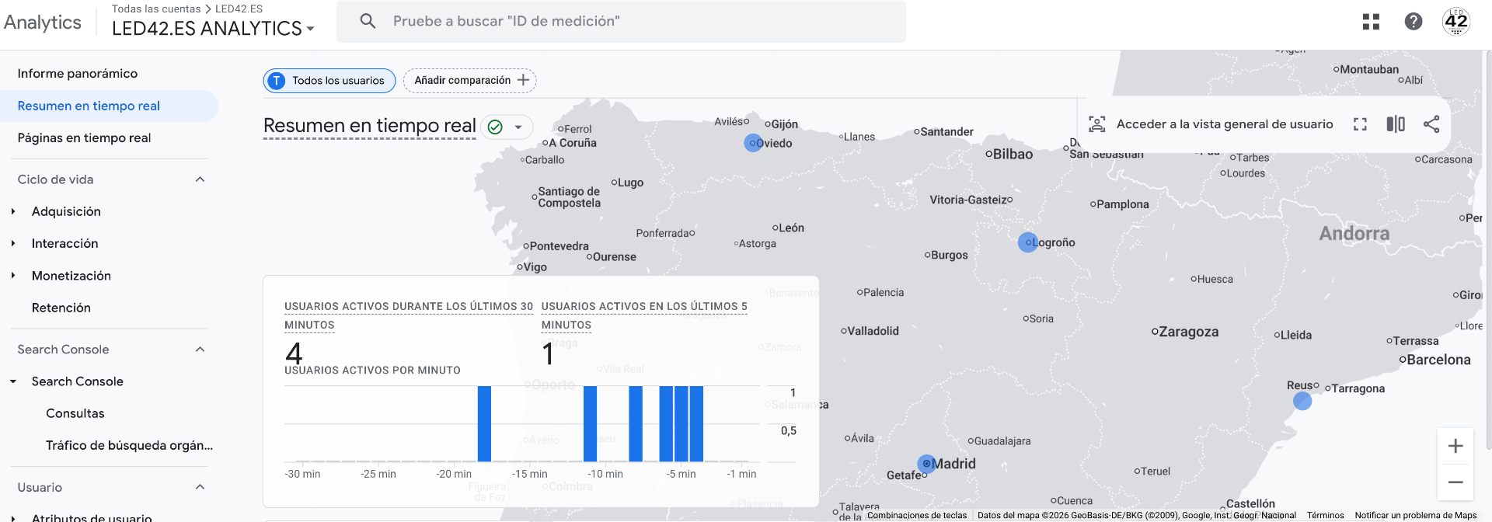This screenshot has width=1492, height=522.
Task: Open the Google apps grid icon
Action: pyautogui.click(x=1371, y=22)
